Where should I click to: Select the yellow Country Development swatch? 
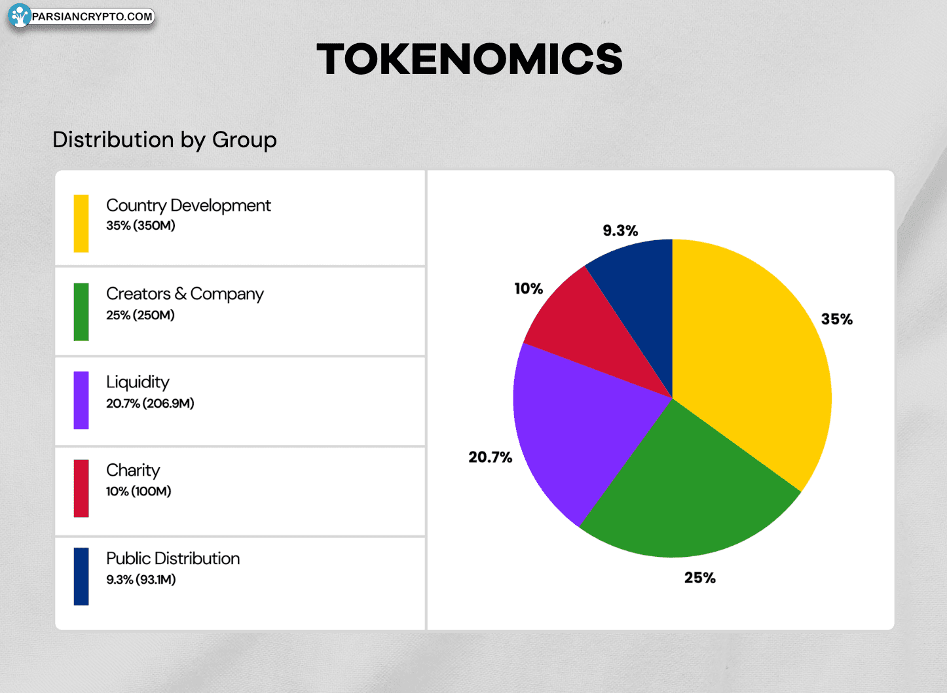81,223
